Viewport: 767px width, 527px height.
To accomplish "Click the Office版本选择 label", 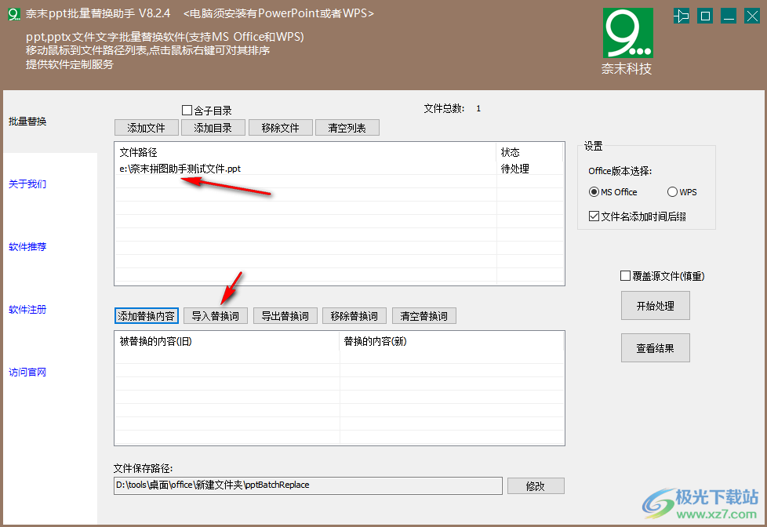I will click(620, 171).
